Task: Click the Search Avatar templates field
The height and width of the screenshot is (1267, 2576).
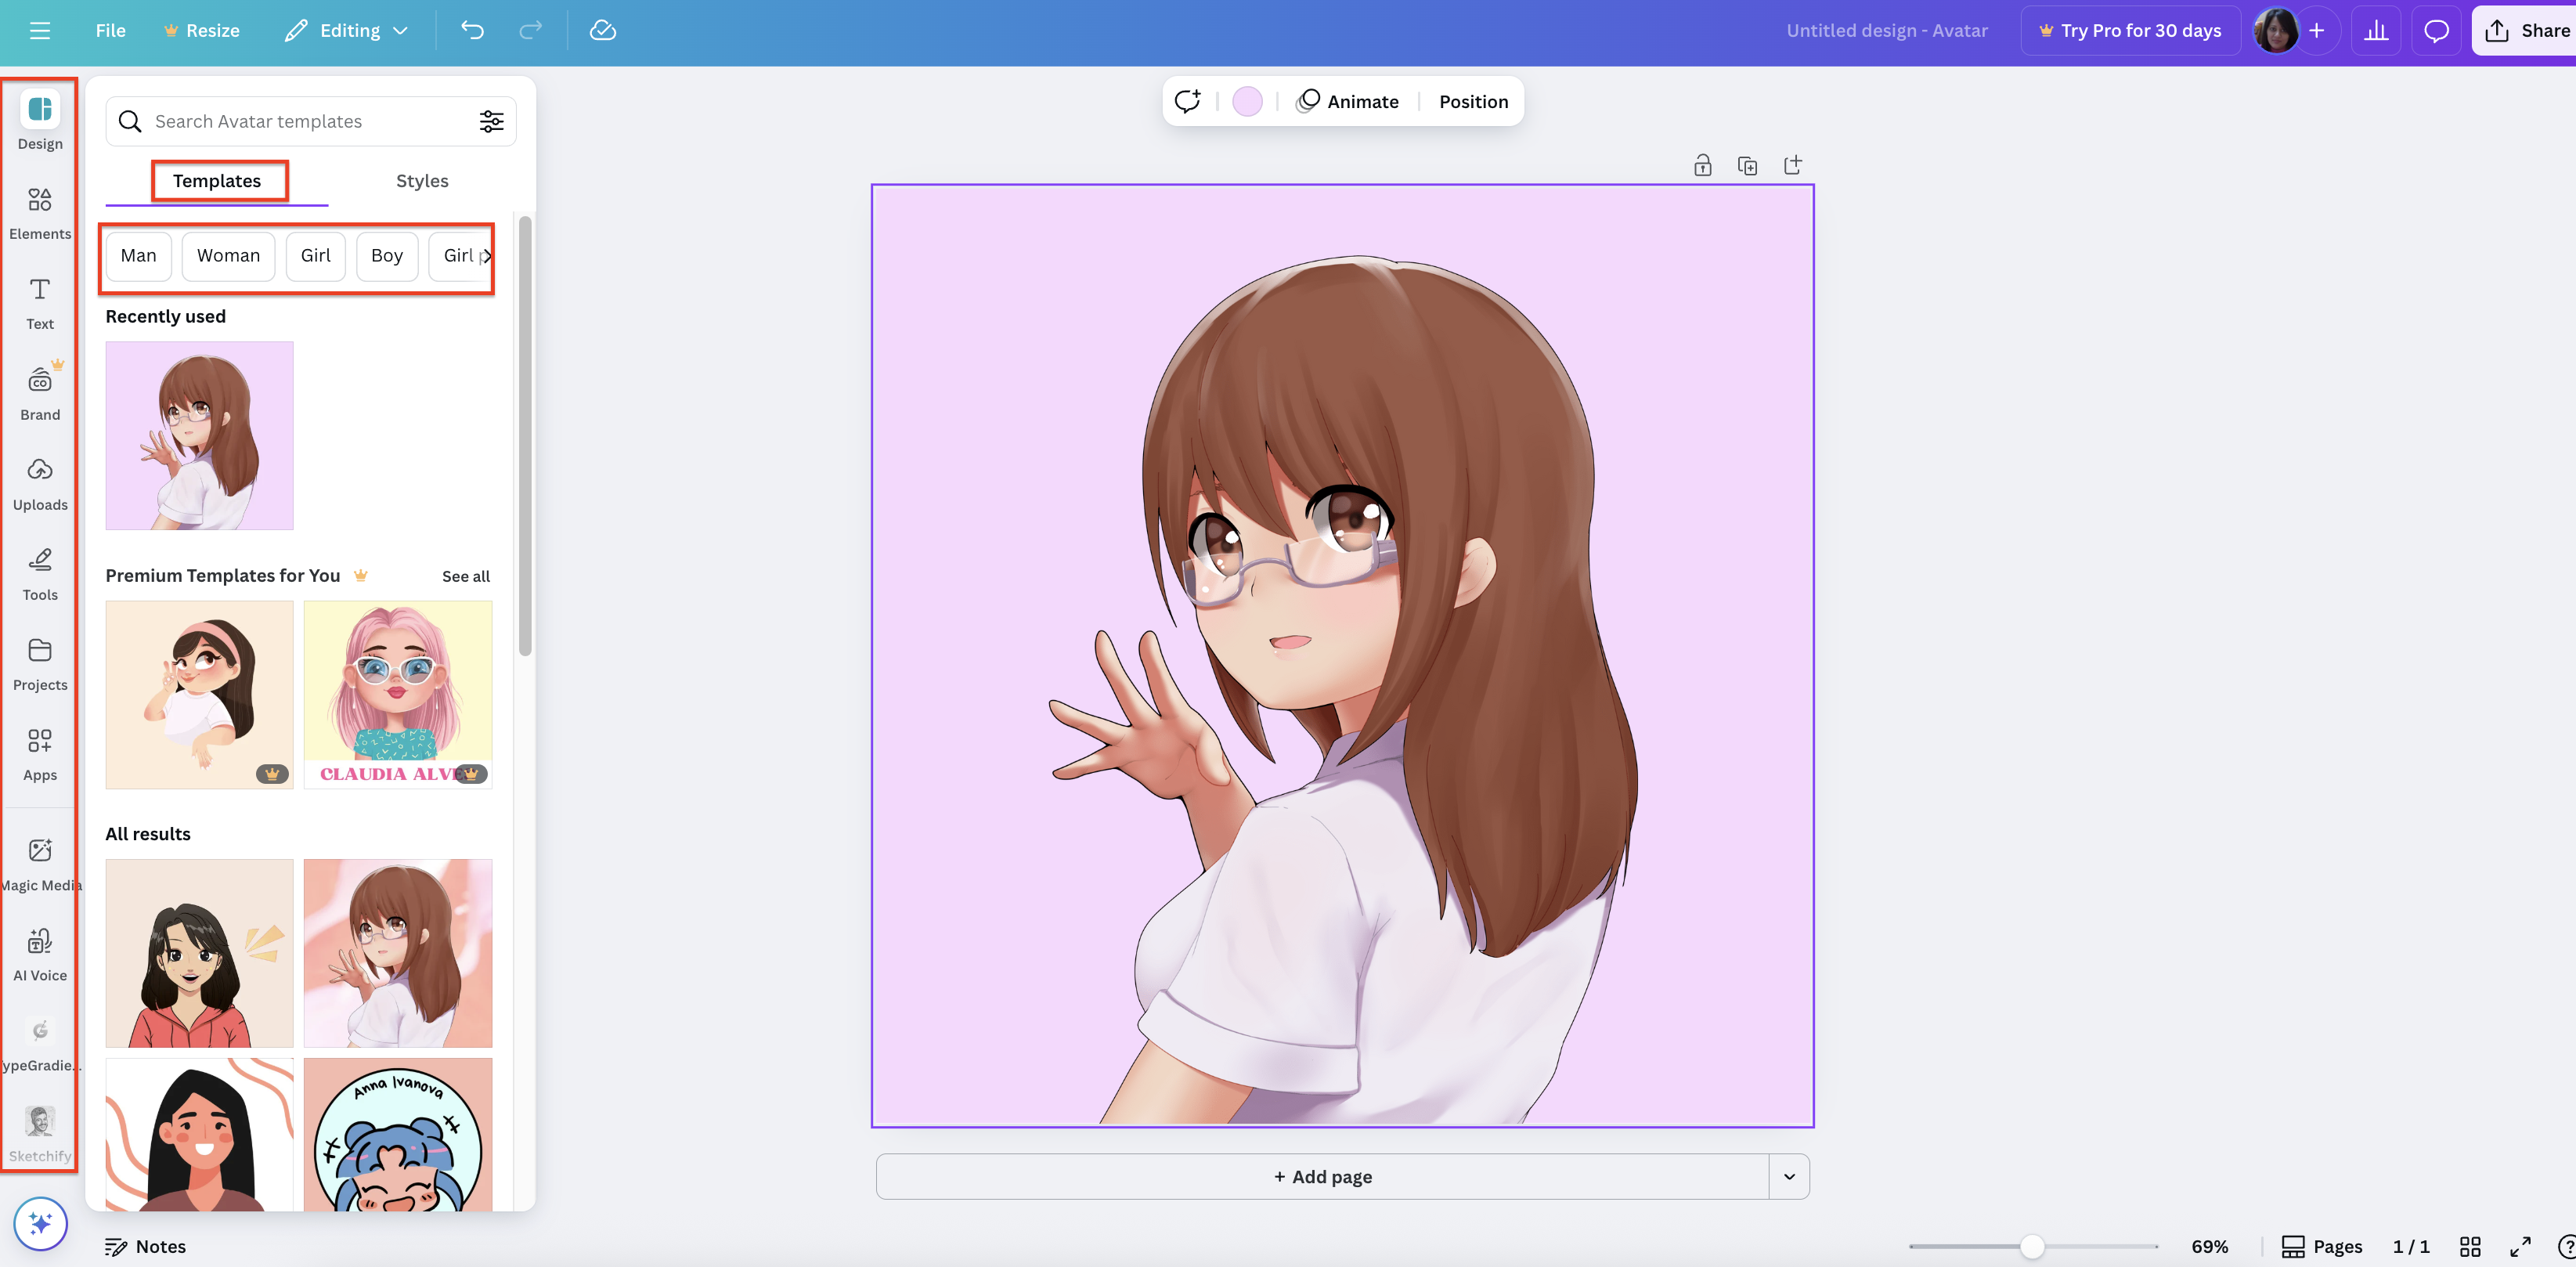Action: point(300,121)
